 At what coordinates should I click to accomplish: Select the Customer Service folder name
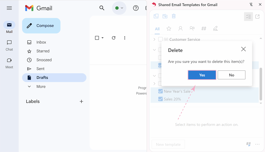pos(185,40)
